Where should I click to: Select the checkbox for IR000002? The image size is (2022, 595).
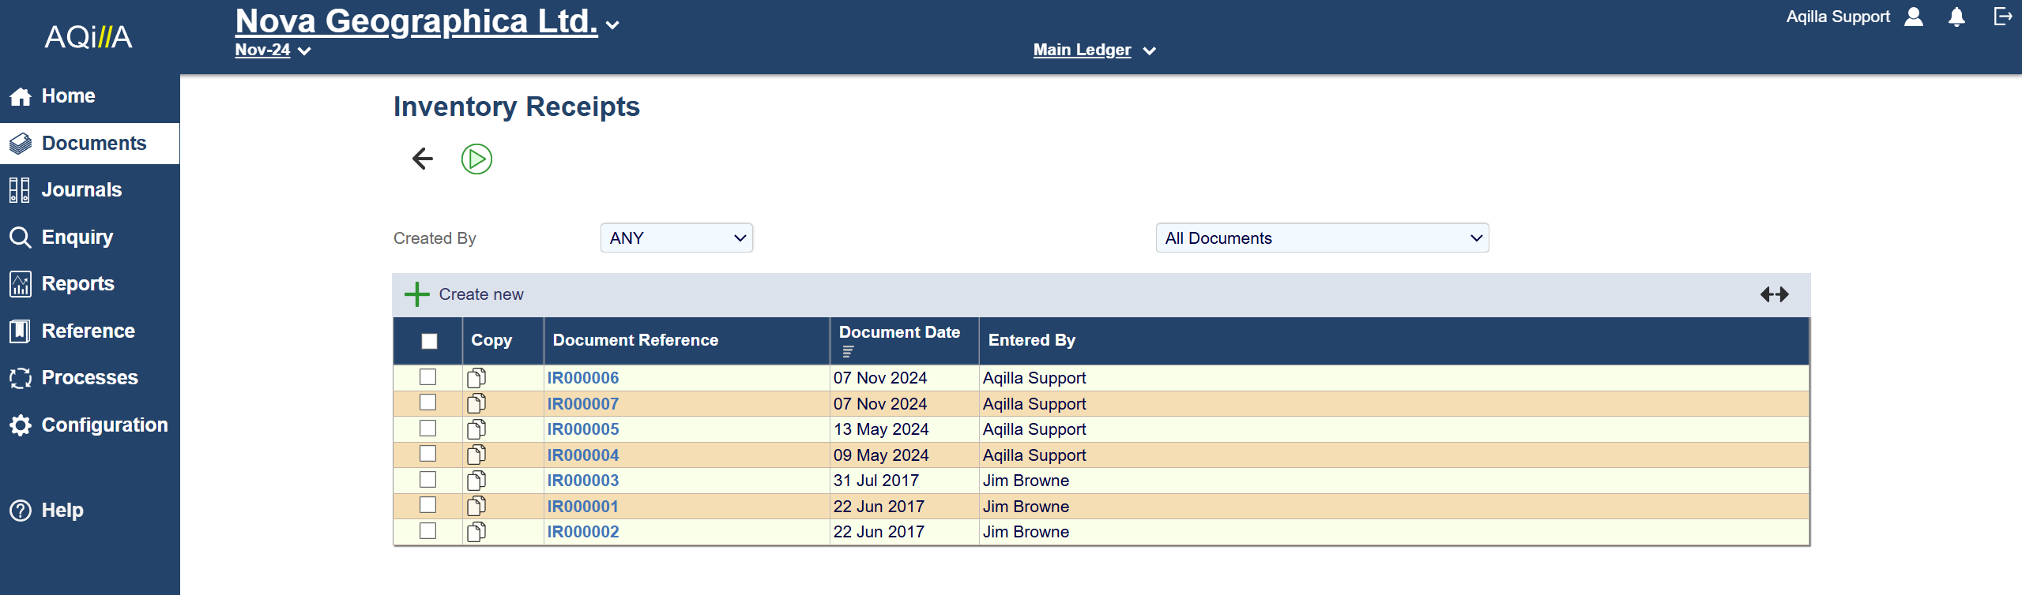[x=428, y=531]
